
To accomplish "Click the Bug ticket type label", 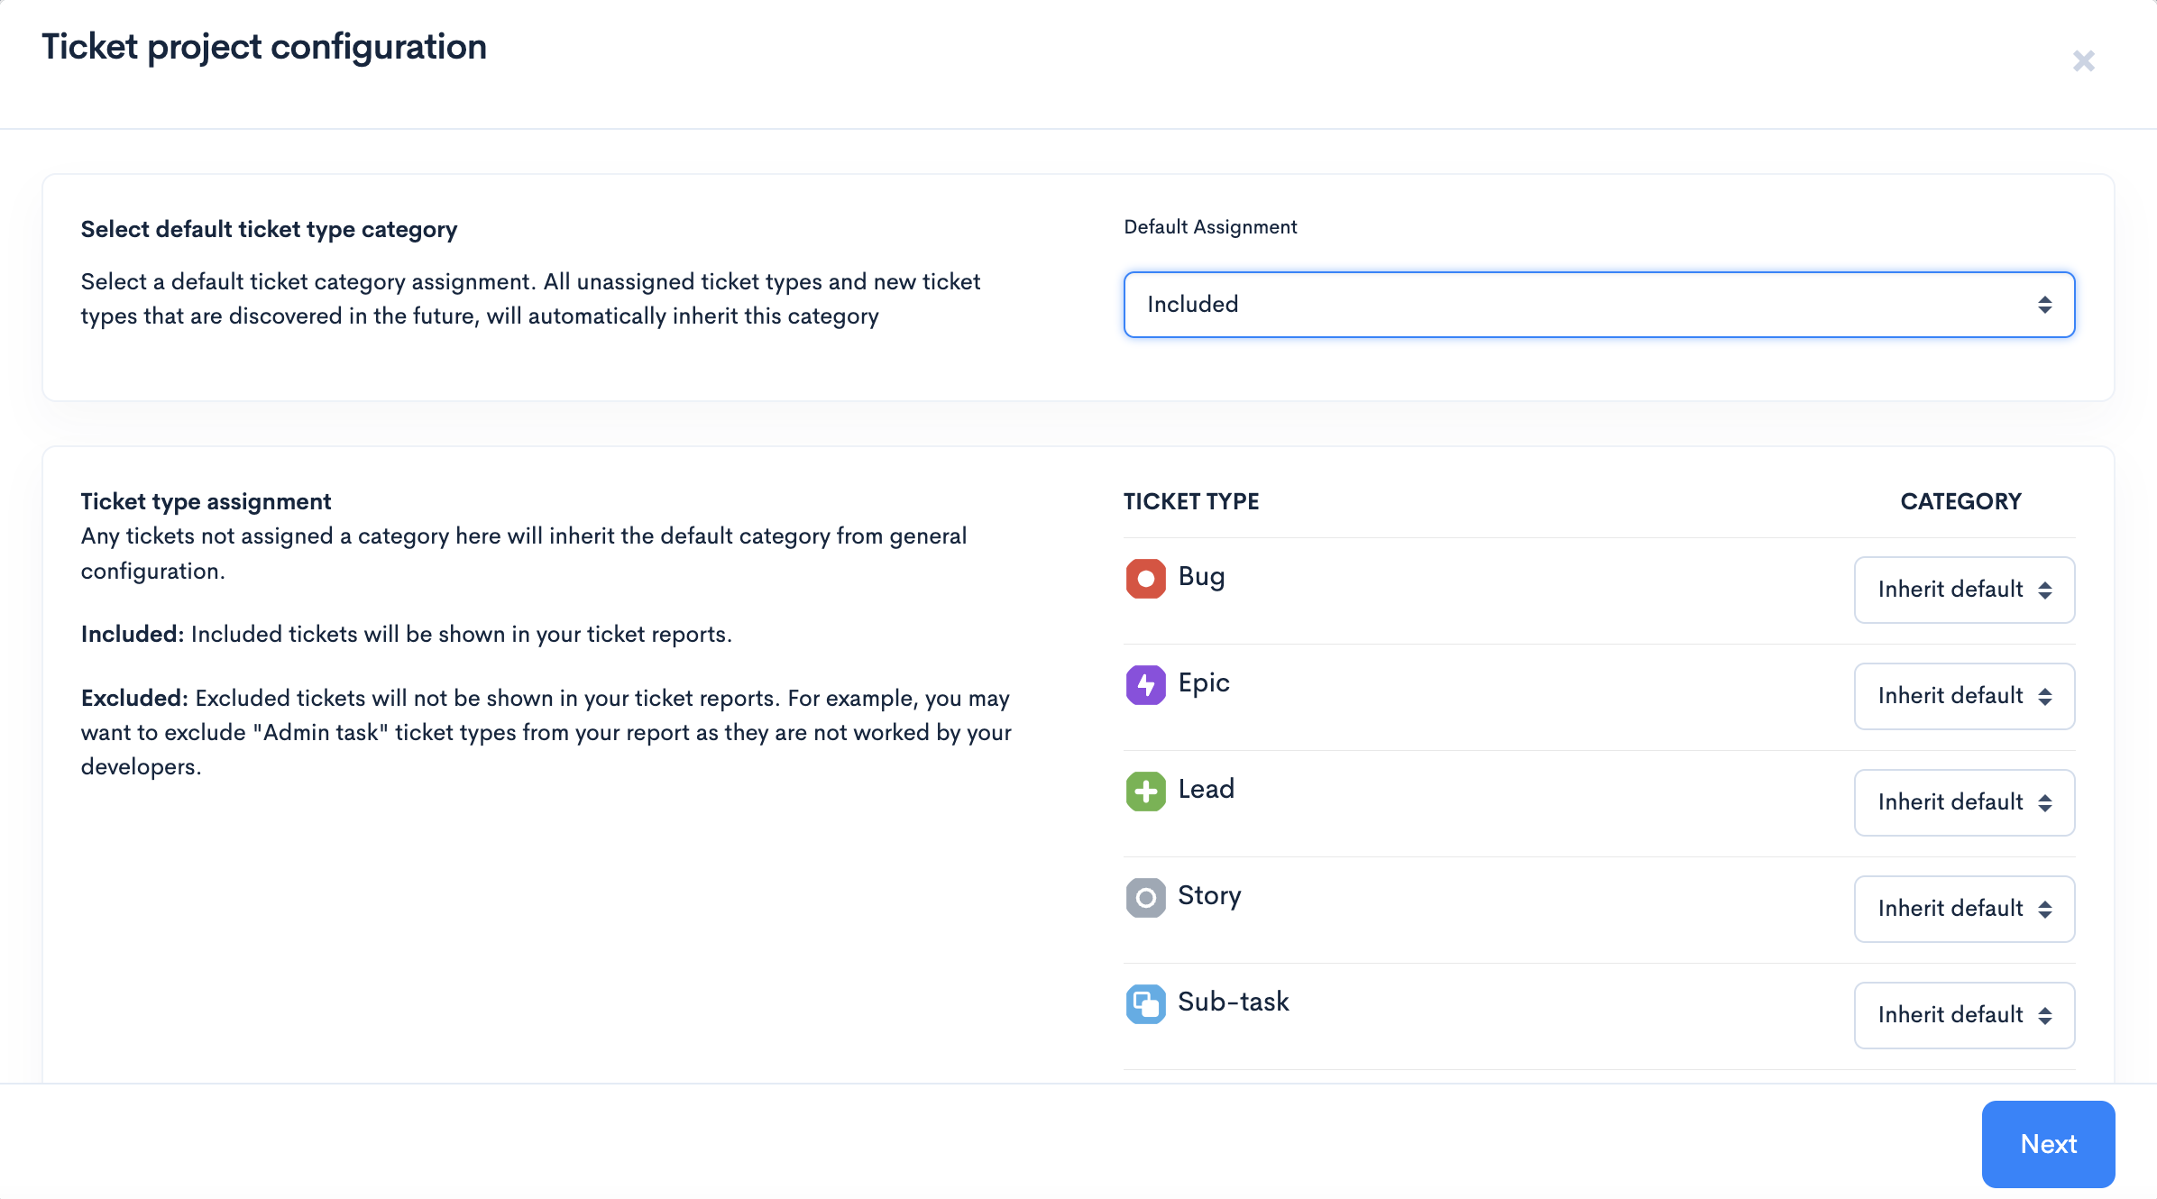I will [1201, 577].
